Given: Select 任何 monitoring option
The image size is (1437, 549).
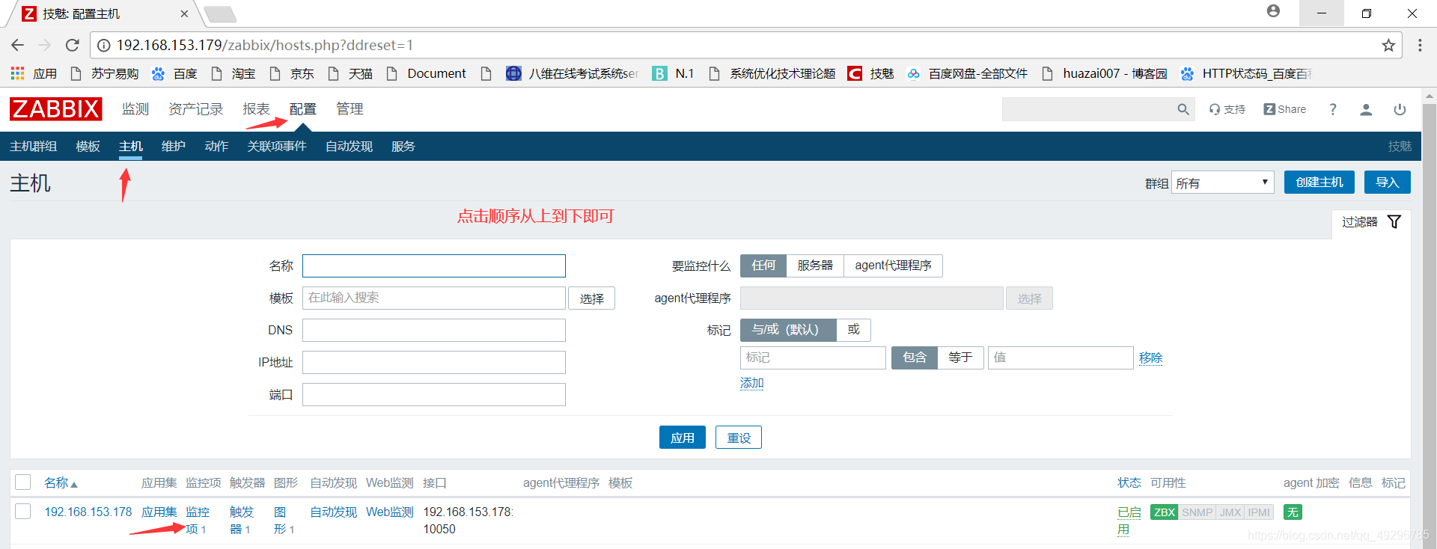Looking at the screenshot, I should 763,266.
